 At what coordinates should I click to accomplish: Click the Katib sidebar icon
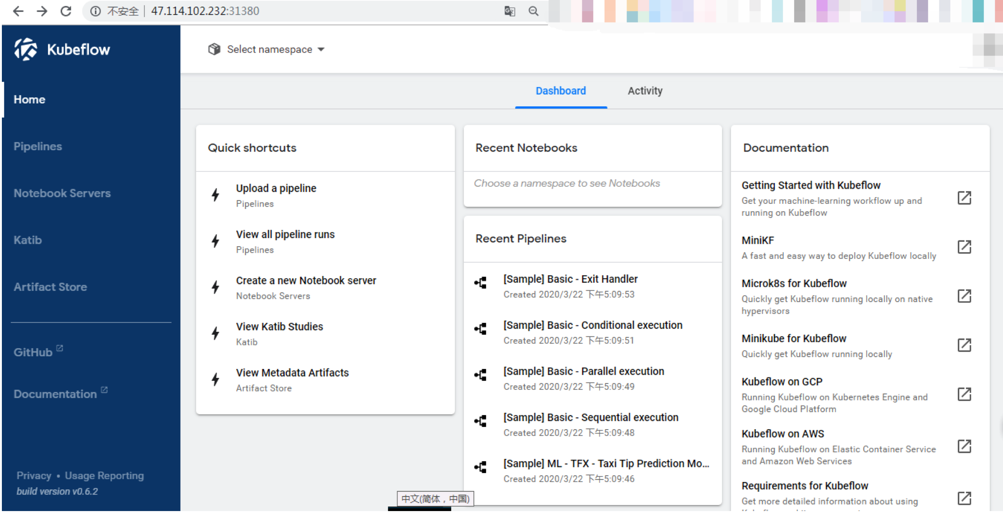tap(27, 240)
